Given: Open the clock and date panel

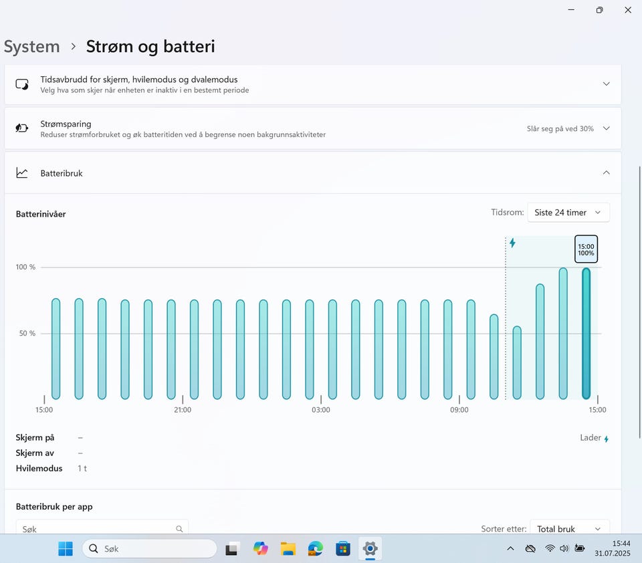Looking at the screenshot, I should pos(621,549).
